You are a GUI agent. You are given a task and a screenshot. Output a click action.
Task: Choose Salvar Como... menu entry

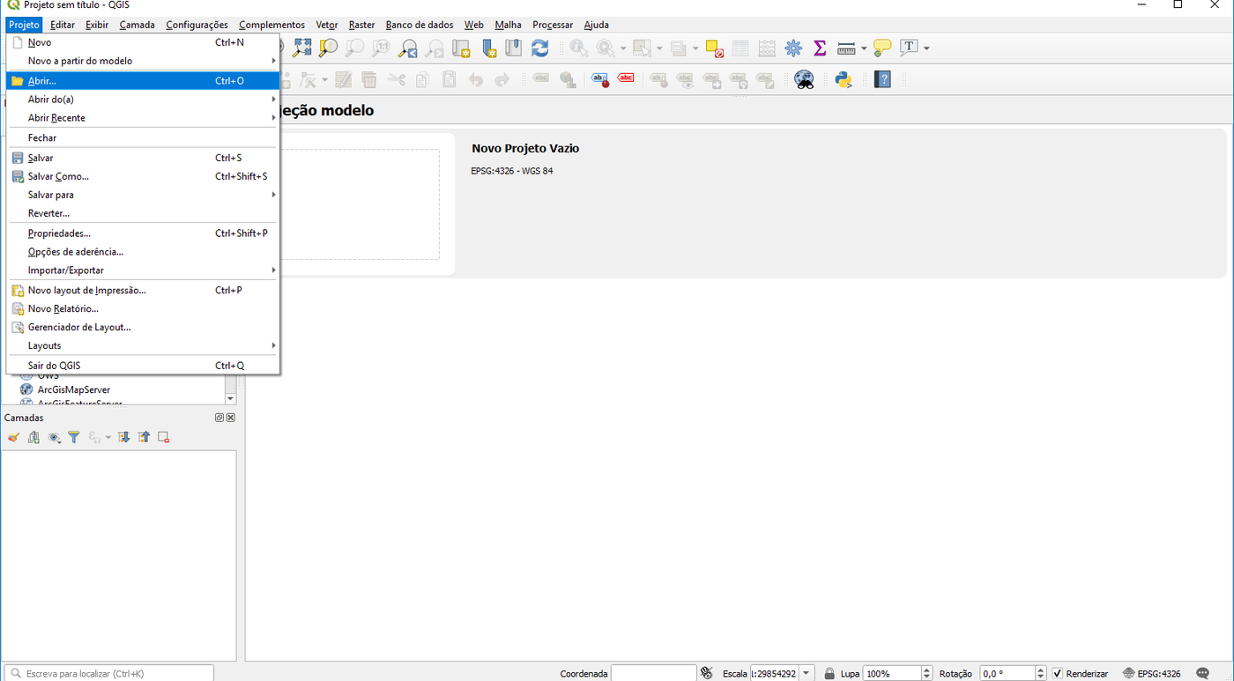click(x=142, y=176)
